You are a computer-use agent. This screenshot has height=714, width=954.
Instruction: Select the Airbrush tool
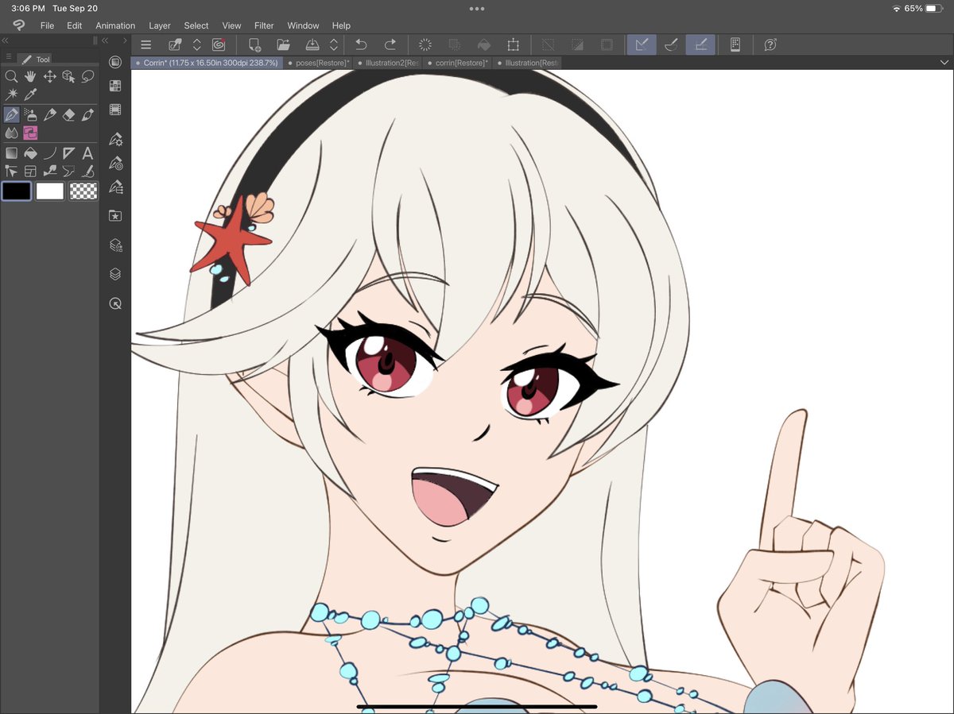[30, 115]
